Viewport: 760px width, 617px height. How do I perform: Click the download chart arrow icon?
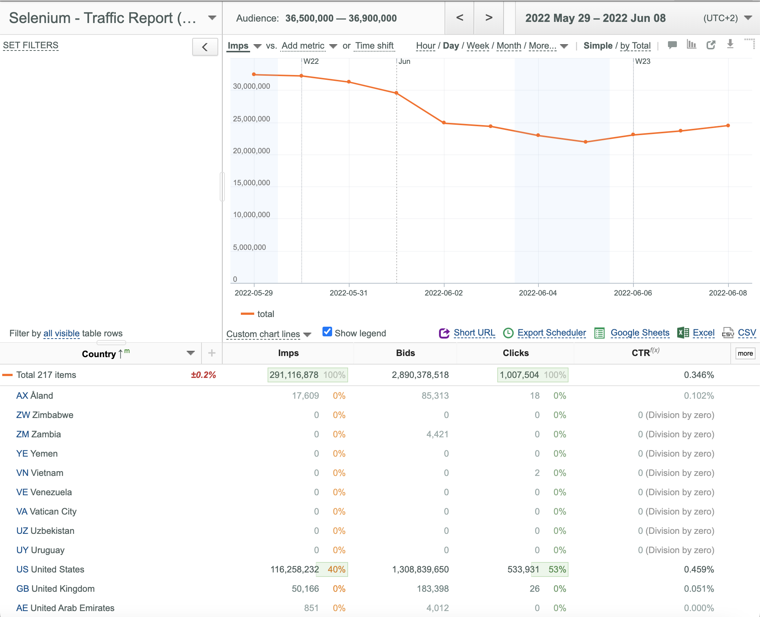730,44
